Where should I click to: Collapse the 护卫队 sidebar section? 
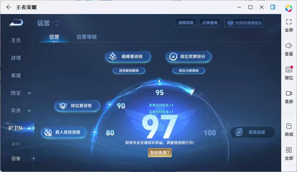(29, 128)
